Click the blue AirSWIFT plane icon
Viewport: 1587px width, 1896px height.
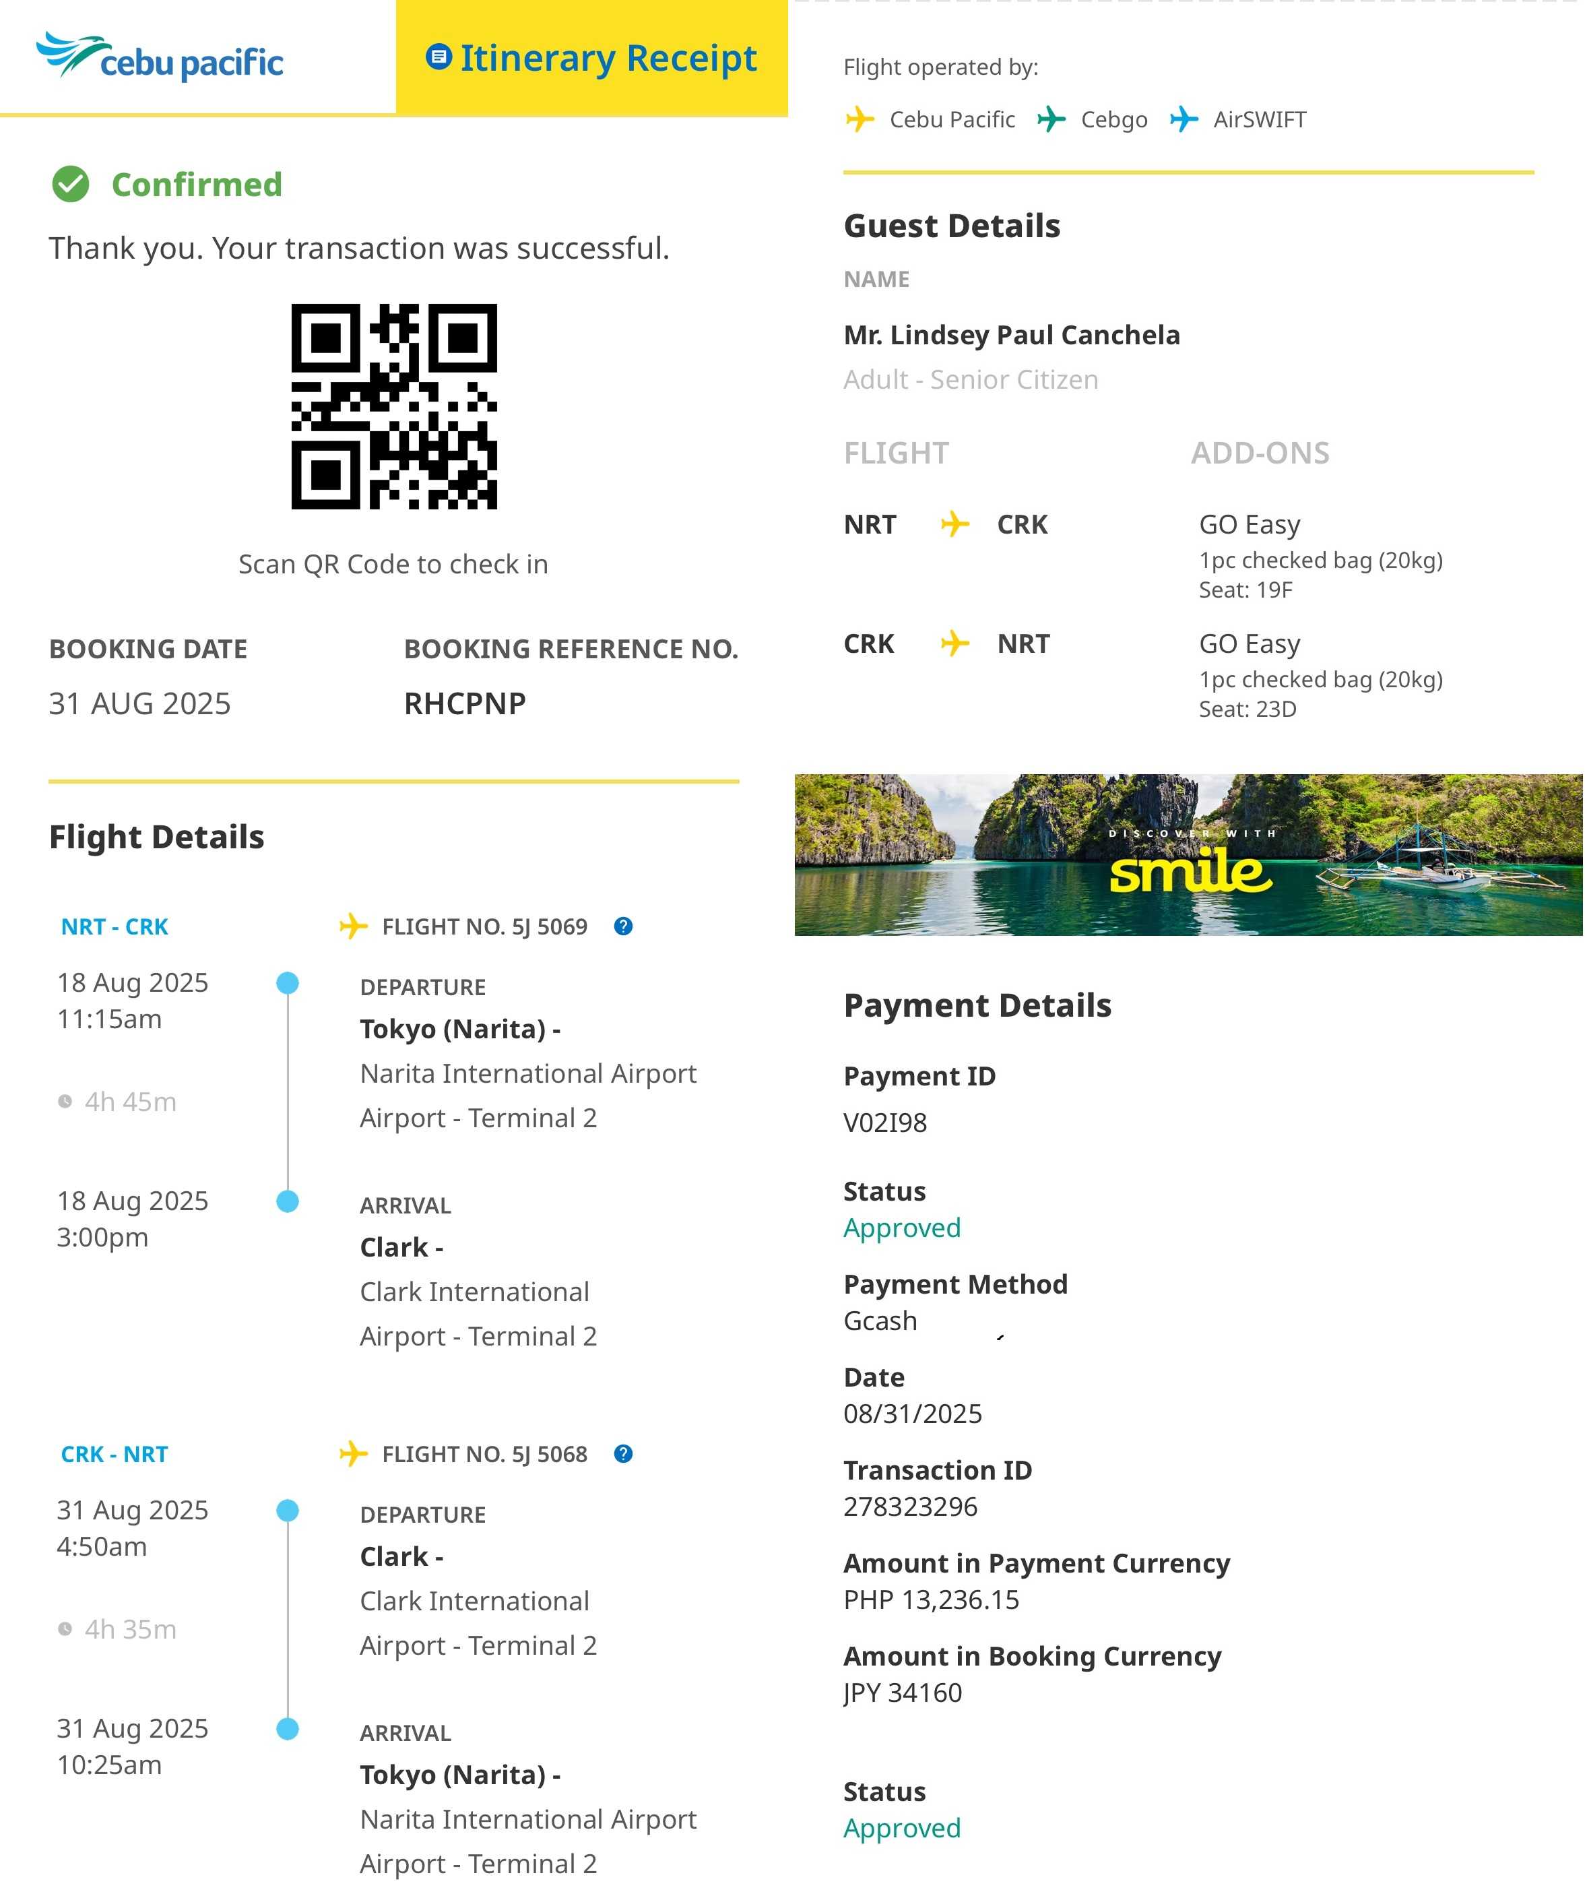click(x=1184, y=119)
